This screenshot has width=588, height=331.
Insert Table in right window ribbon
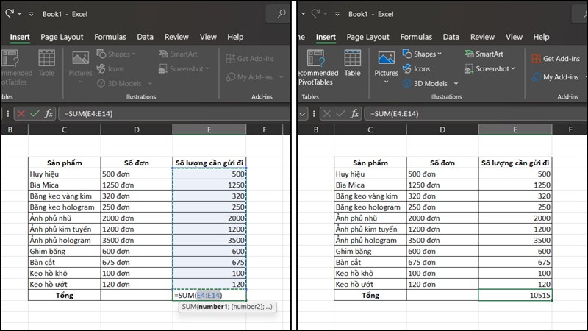click(x=353, y=63)
